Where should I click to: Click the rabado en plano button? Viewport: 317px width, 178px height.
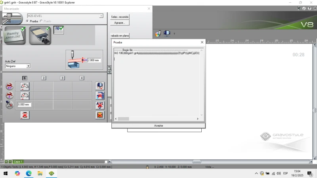pyautogui.click(x=120, y=36)
